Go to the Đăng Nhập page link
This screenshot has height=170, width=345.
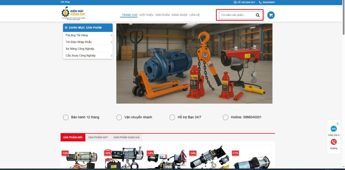click(180, 15)
